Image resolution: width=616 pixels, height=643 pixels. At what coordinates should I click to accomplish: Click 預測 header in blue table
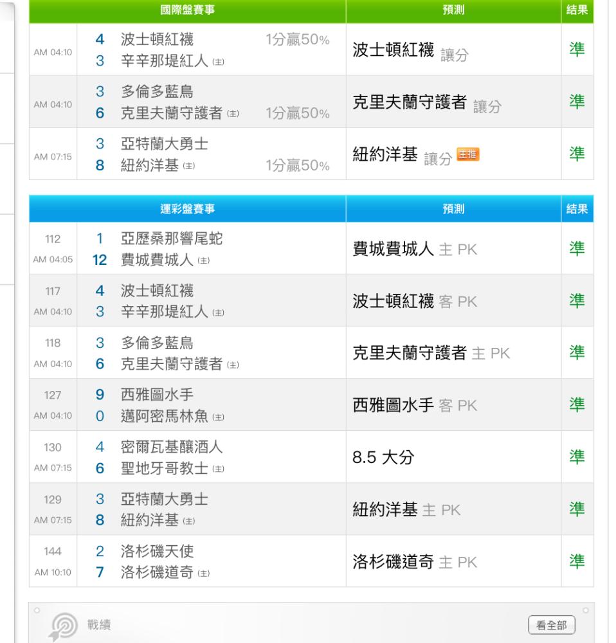(x=453, y=209)
